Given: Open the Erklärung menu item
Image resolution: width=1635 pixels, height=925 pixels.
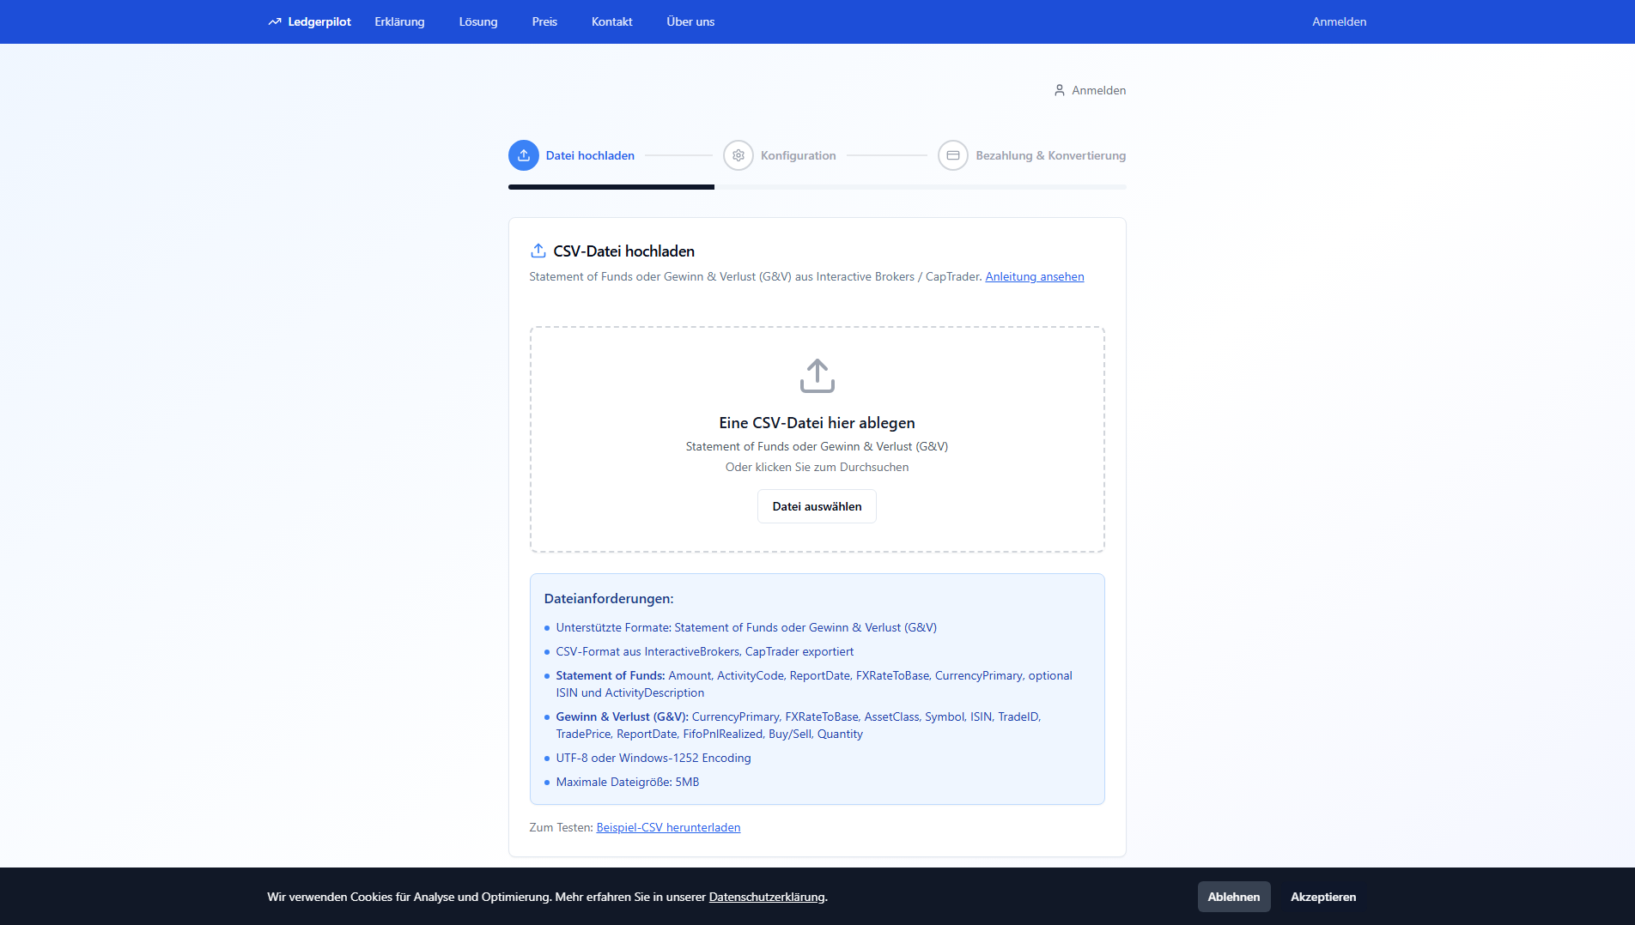Looking at the screenshot, I should (399, 21).
